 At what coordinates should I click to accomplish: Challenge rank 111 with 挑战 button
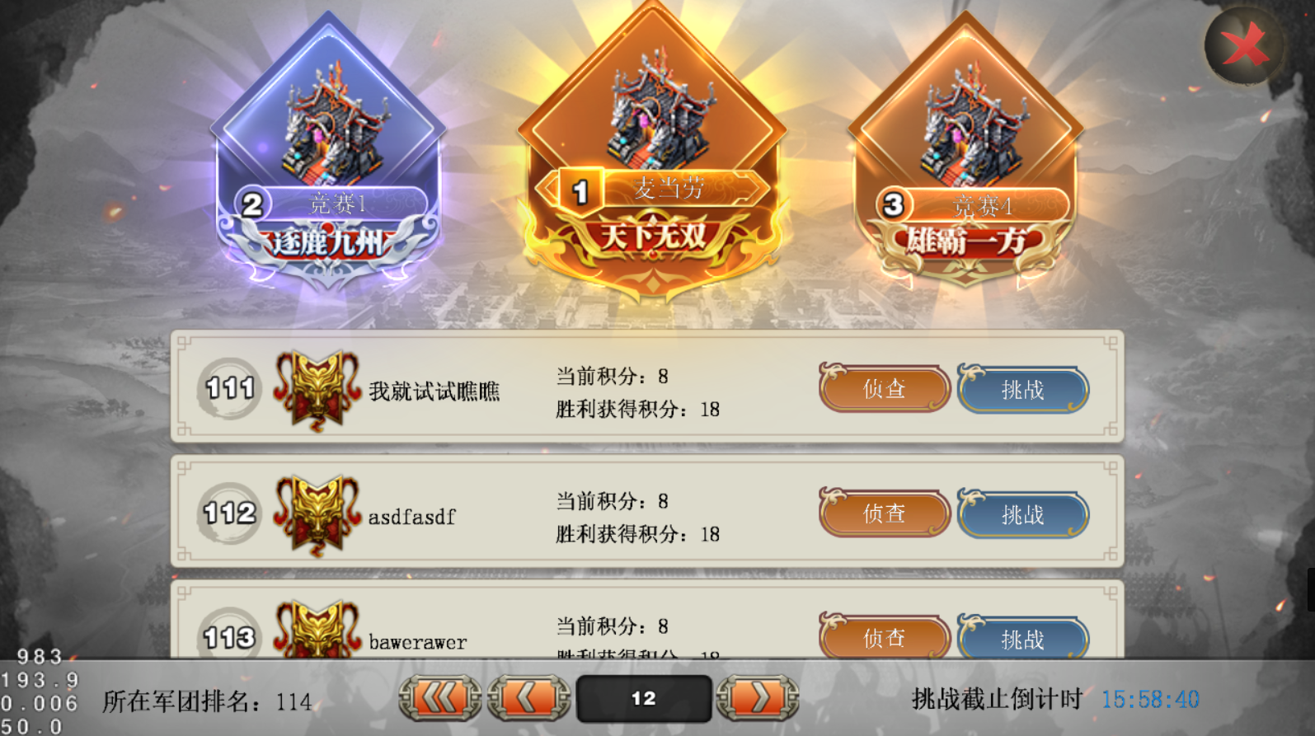click(1023, 389)
